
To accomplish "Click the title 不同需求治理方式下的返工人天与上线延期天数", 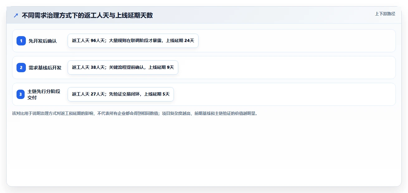I will tap(87, 15).
